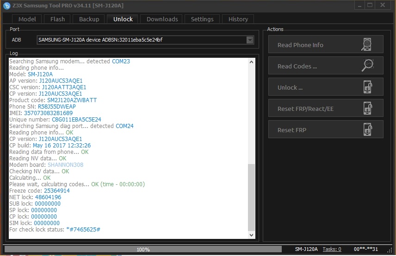Click the resize grip in the status bar corner
396x256 pixels.
[x=390, y=250]
